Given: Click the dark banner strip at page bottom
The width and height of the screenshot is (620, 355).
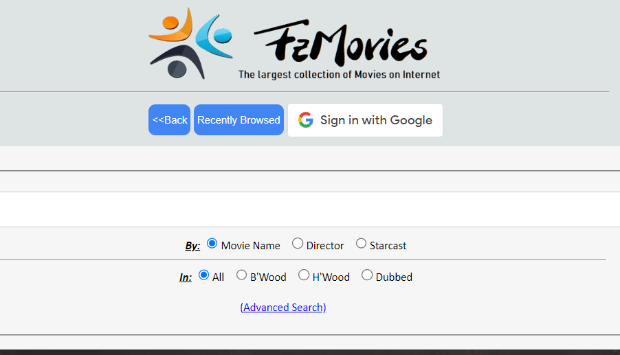Looking at the screenshot, I should click(309, 352).
